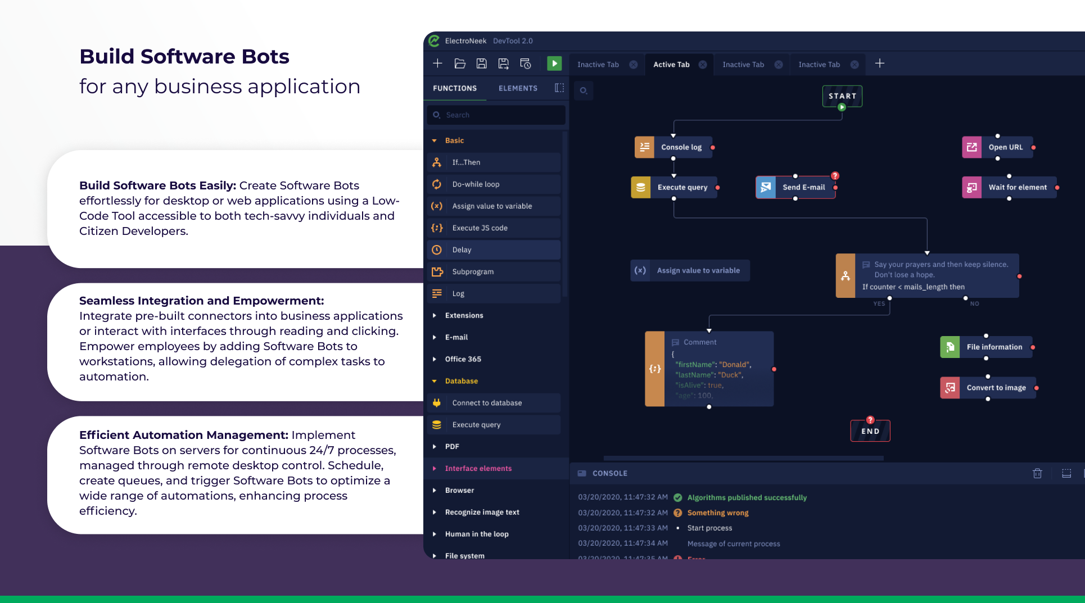
Task: Clear the console using the trash icon
Action: [1037, 473]
